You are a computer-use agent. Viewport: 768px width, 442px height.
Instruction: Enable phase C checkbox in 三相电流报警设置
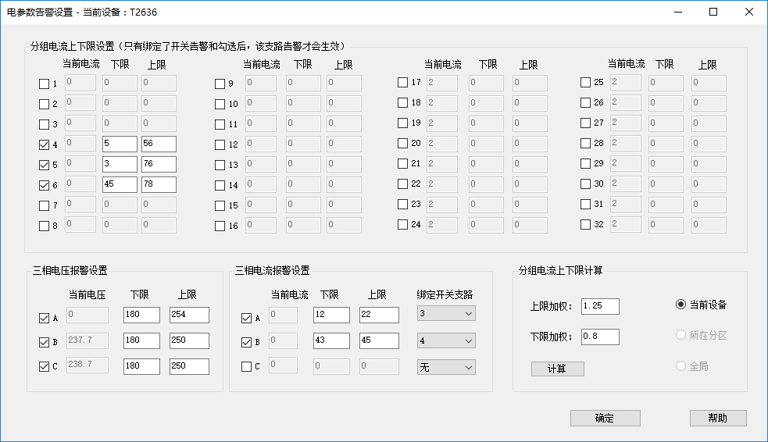(246, 366)
